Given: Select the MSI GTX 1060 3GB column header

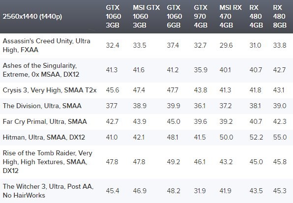Looking at the screenshot, I should [x=146, y=16].
